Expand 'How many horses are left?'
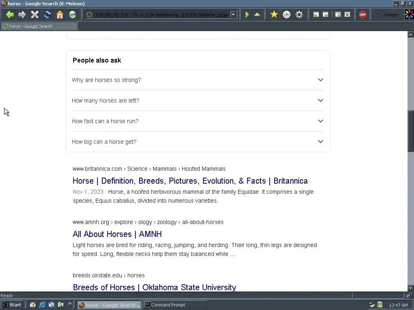The image size is (414, 310). (197, 101)
